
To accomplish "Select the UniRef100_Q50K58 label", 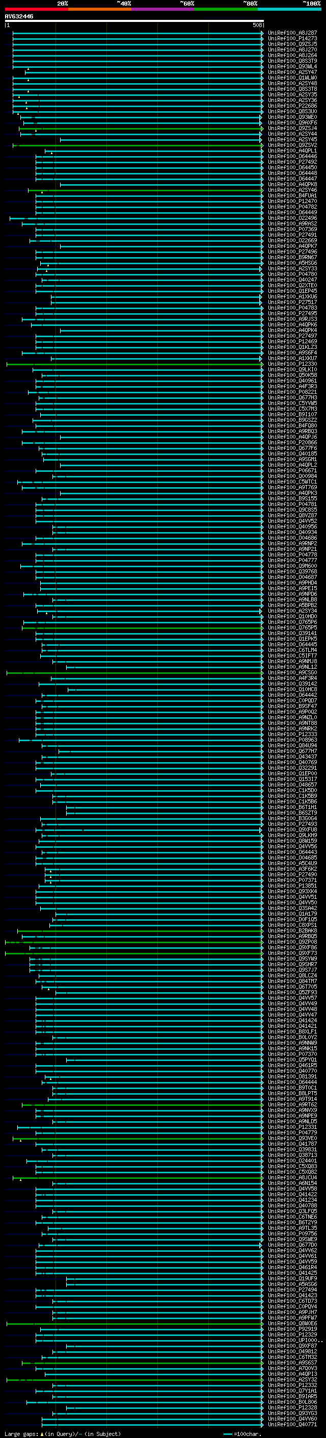I will (x=292, y=375).
